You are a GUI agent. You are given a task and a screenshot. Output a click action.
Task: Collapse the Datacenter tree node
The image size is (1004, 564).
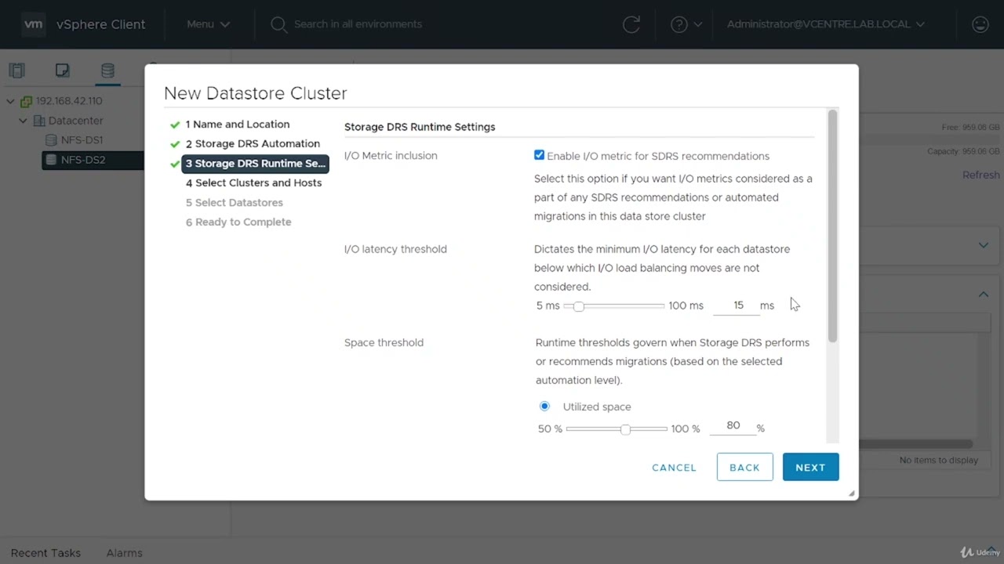[x=23, y=121]
